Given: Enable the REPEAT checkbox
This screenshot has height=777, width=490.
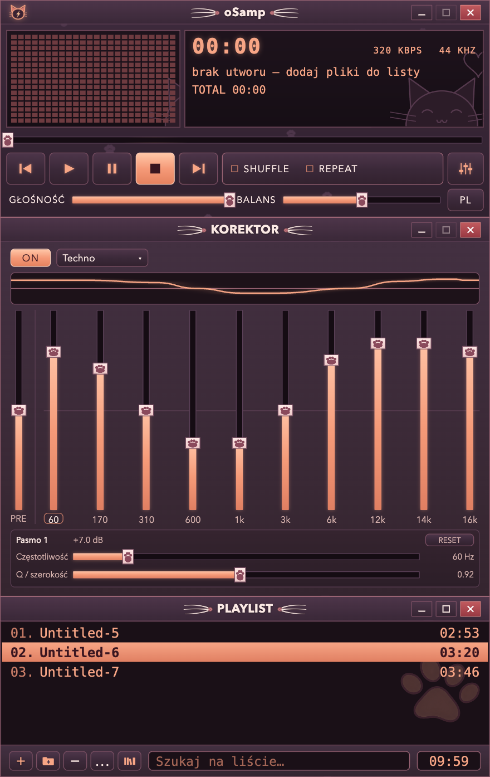Looking at the screenshot, I should [332, 169].
